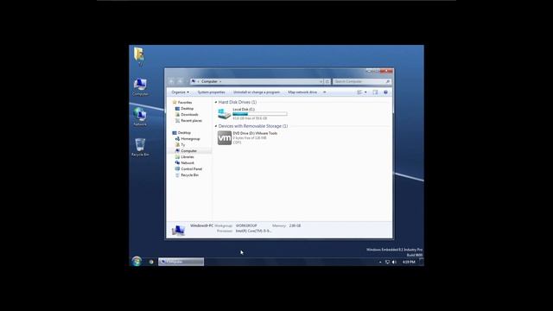Click Local Disk C usage bar
Screen dimensions: 553x311
(260, 114)
